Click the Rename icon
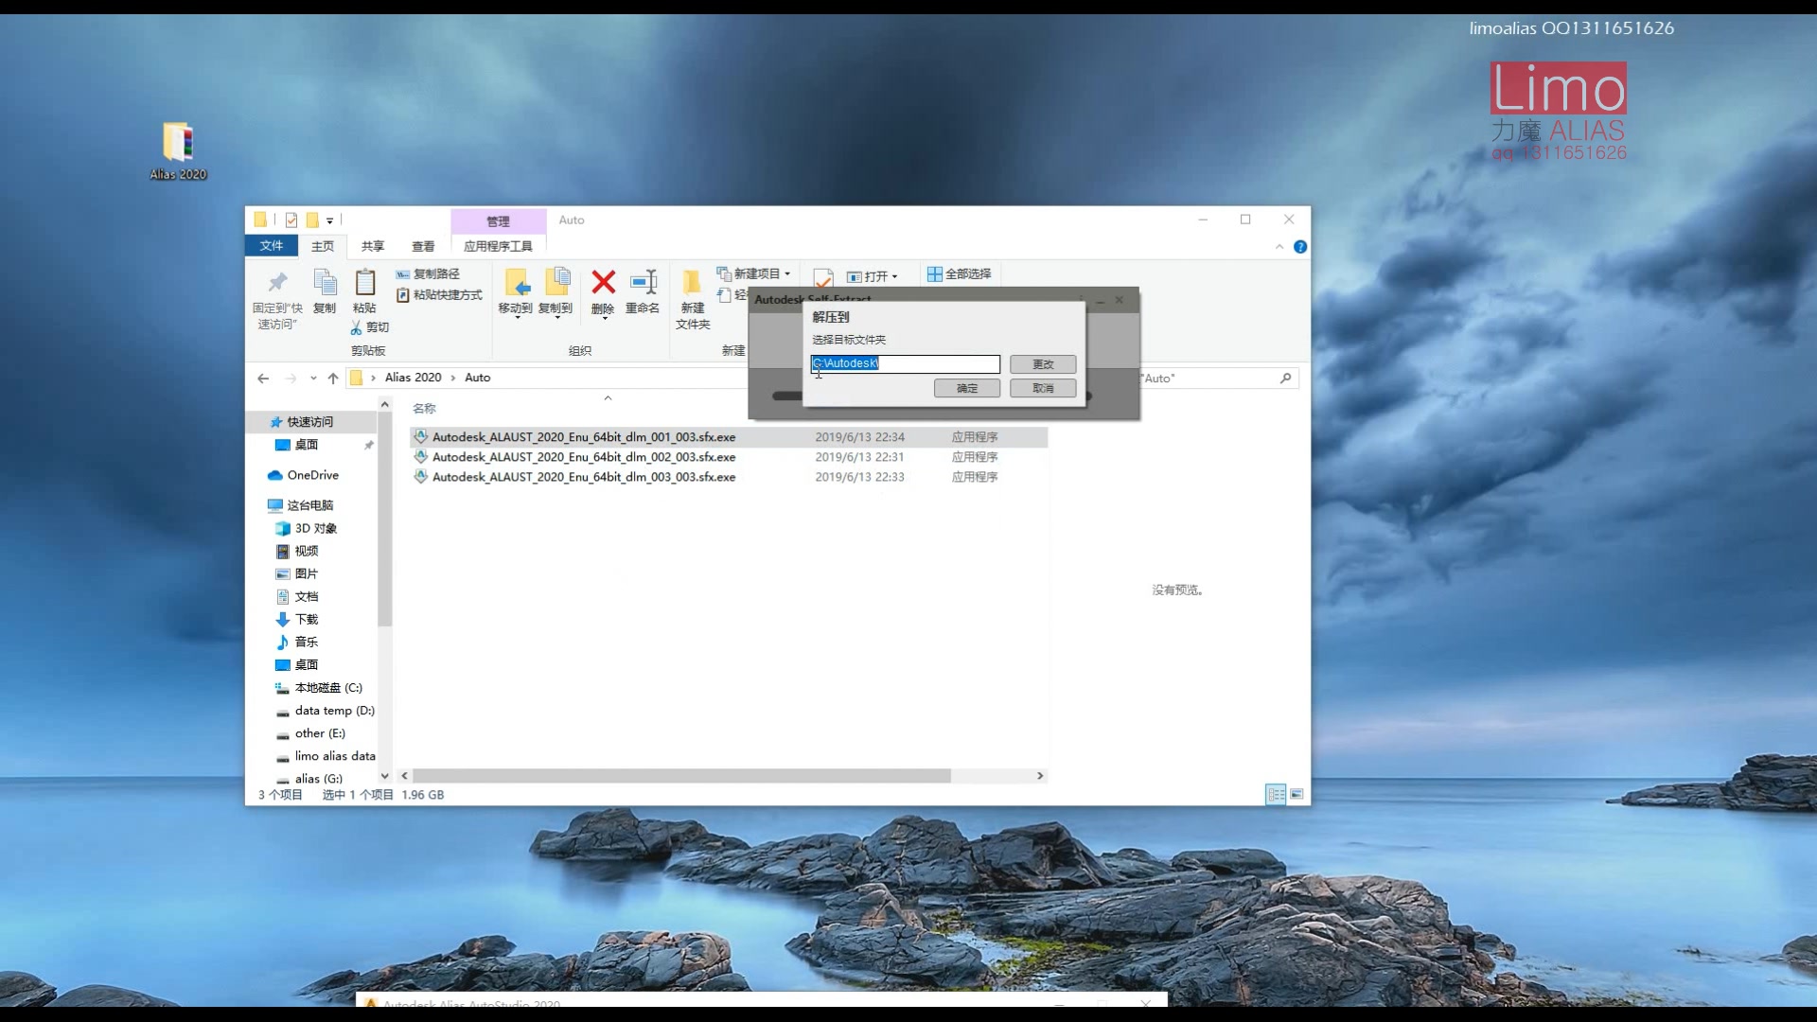 [643, 282]
